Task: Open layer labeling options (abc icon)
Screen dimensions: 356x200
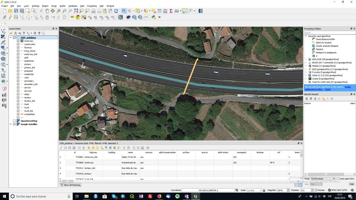Action: click(x=72, y=17)
